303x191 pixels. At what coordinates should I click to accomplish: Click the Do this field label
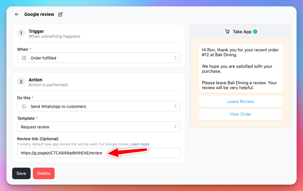point(24,98)
